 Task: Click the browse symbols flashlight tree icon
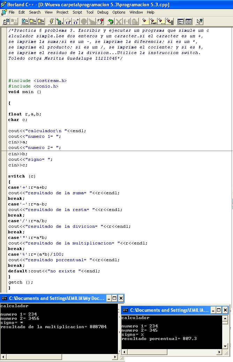pos(170,22)
